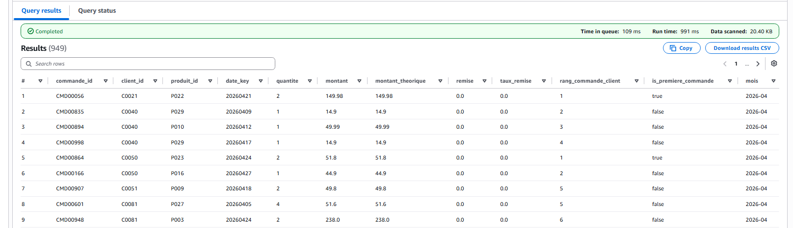Sort by is_premiere_commande column arrow
The width and height of the screenshot is (793, 228).
[730, 81]
